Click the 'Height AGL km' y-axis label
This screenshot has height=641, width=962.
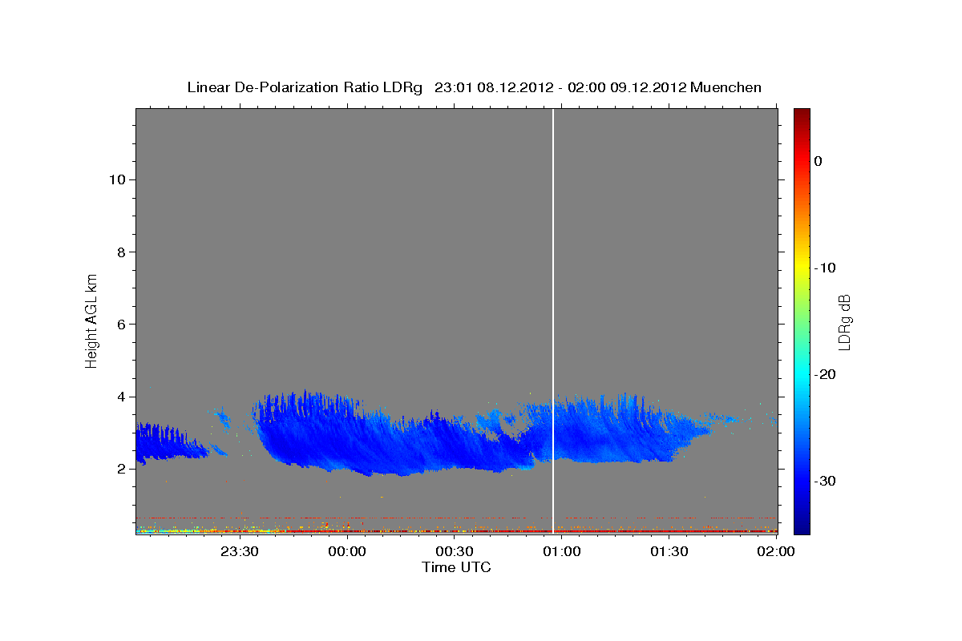(x=92, y=320)
